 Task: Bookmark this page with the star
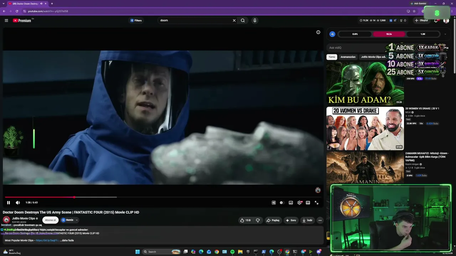pyautogui.click(x=414, y=11)
